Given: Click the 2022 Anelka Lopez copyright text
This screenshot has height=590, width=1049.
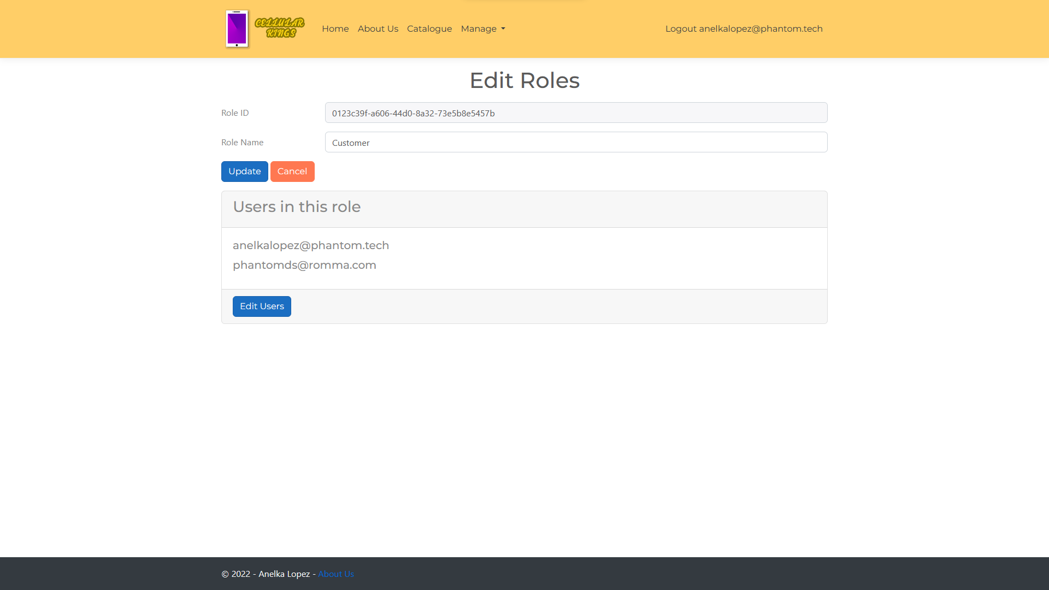Looking at the screenshot, I should coord(268,574).
